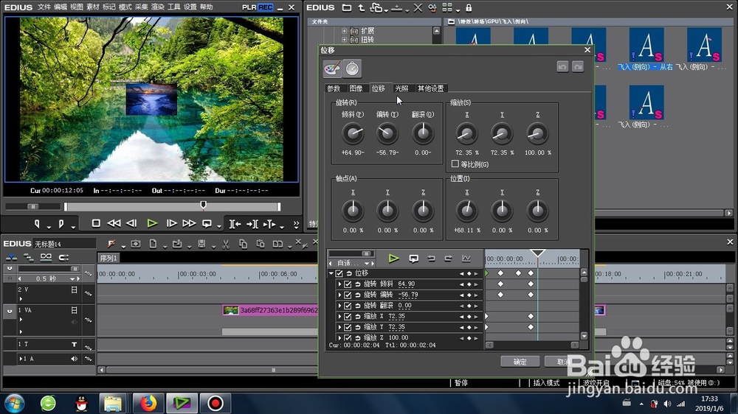Click the stopwatch icon in 位移 dialog
This screenshot has height=414, width=738.
352,69
